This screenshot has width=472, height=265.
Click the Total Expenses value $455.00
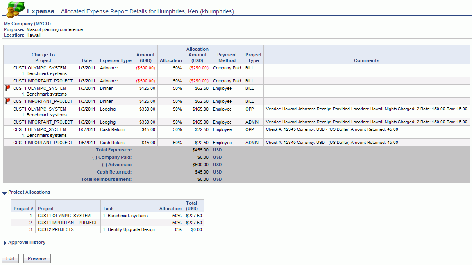tap(200, 150)
